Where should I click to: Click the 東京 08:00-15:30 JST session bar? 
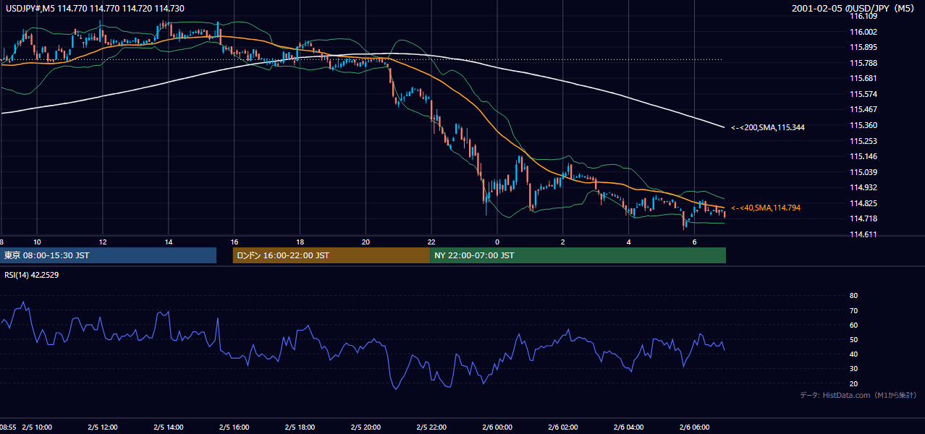click(109, 255)
